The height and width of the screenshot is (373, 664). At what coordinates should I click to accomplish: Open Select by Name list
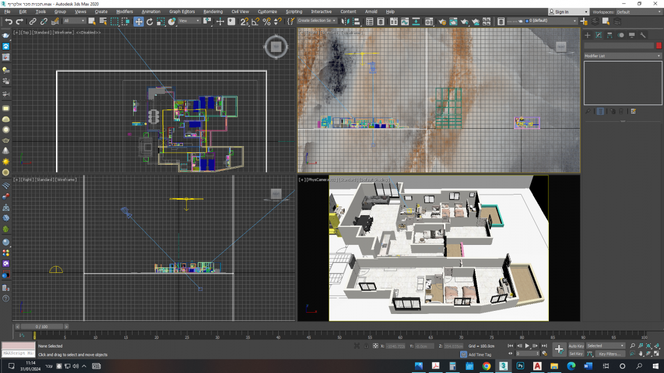(x=103, y=21)
